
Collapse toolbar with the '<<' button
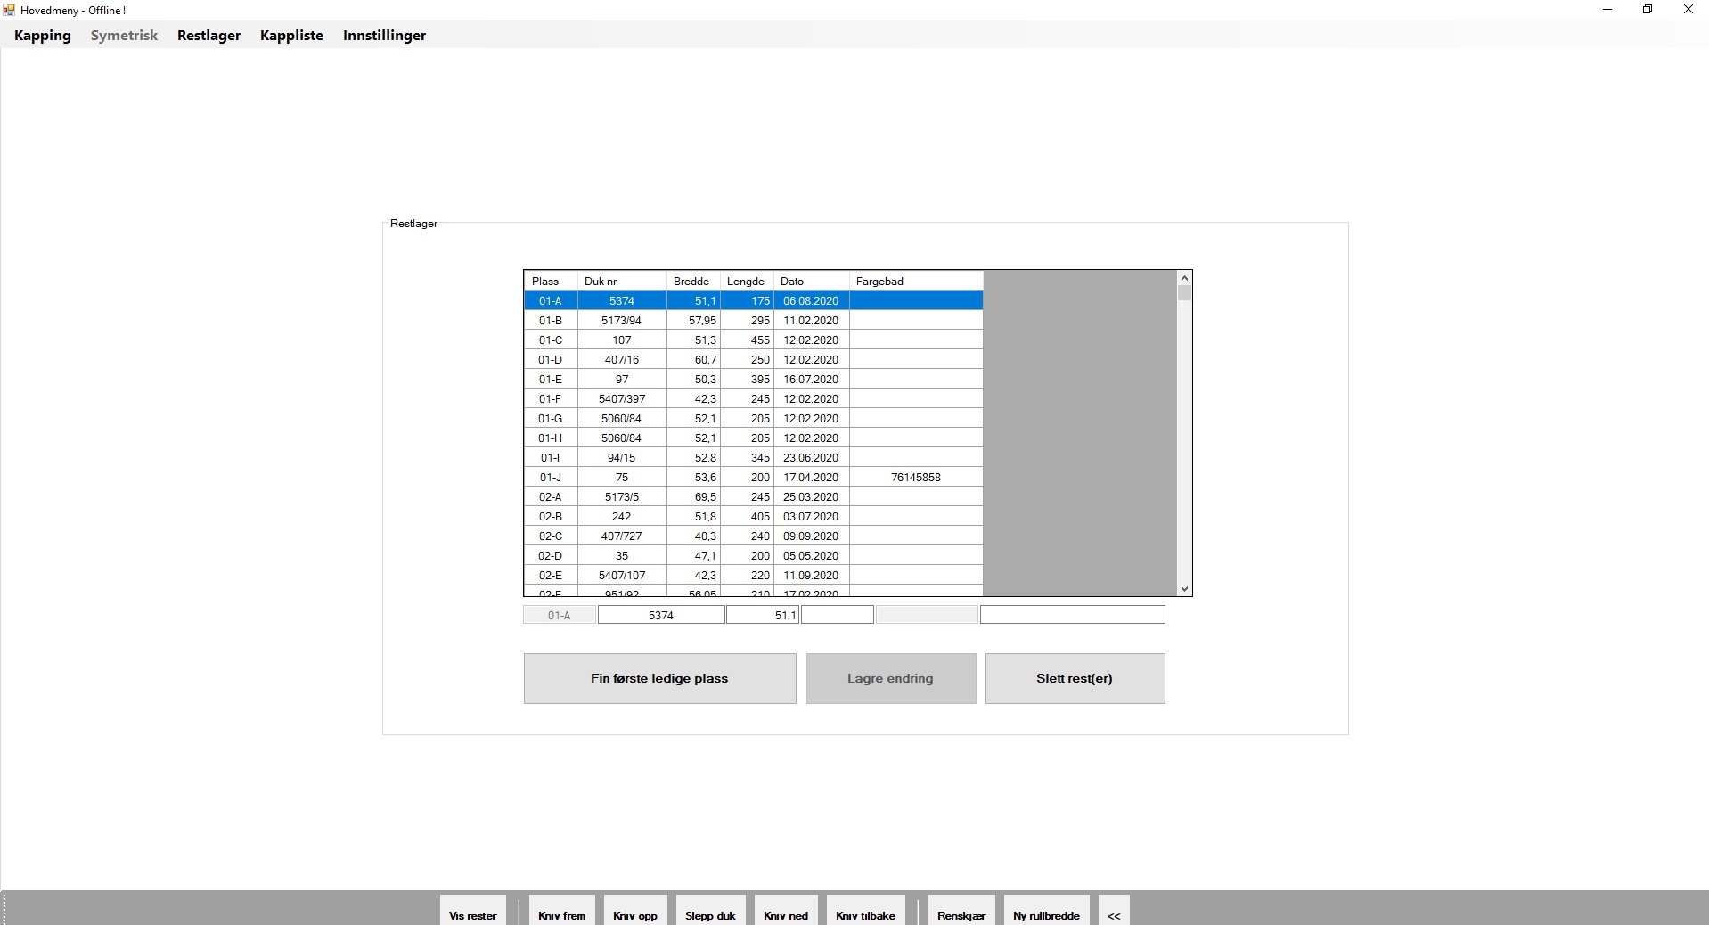[x=1114, y=914]
